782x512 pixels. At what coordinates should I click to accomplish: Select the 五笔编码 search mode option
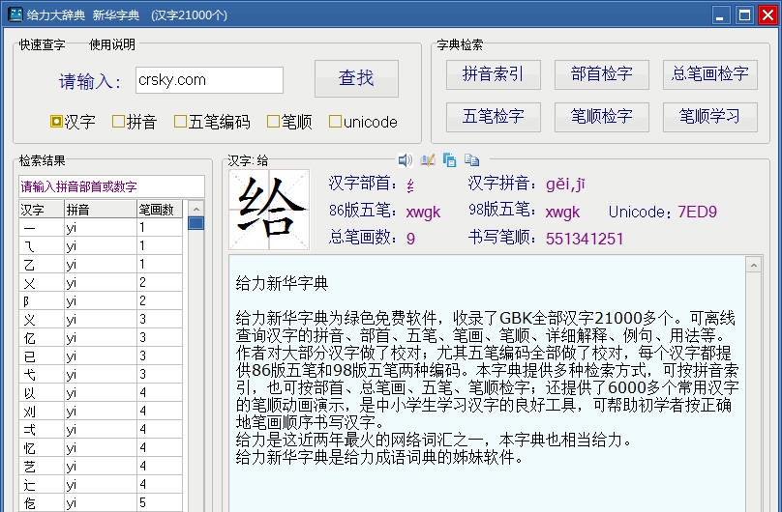[181, 122]
